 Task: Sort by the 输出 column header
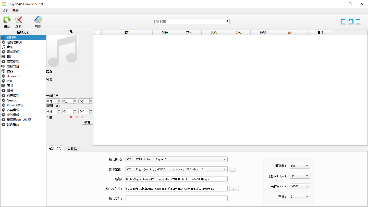tap(291, 32)
